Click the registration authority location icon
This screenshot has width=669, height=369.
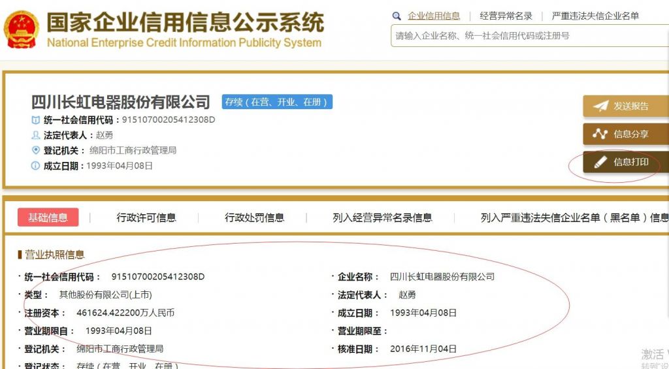36,150
